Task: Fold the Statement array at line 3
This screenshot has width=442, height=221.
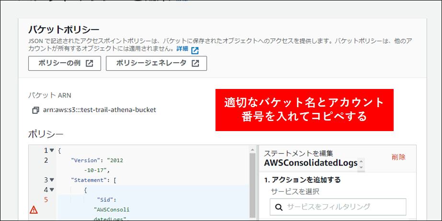Action: (x=52, y=180)
